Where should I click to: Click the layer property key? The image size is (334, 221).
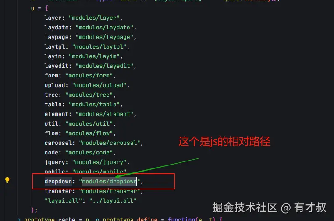click(x=53, y=18)
